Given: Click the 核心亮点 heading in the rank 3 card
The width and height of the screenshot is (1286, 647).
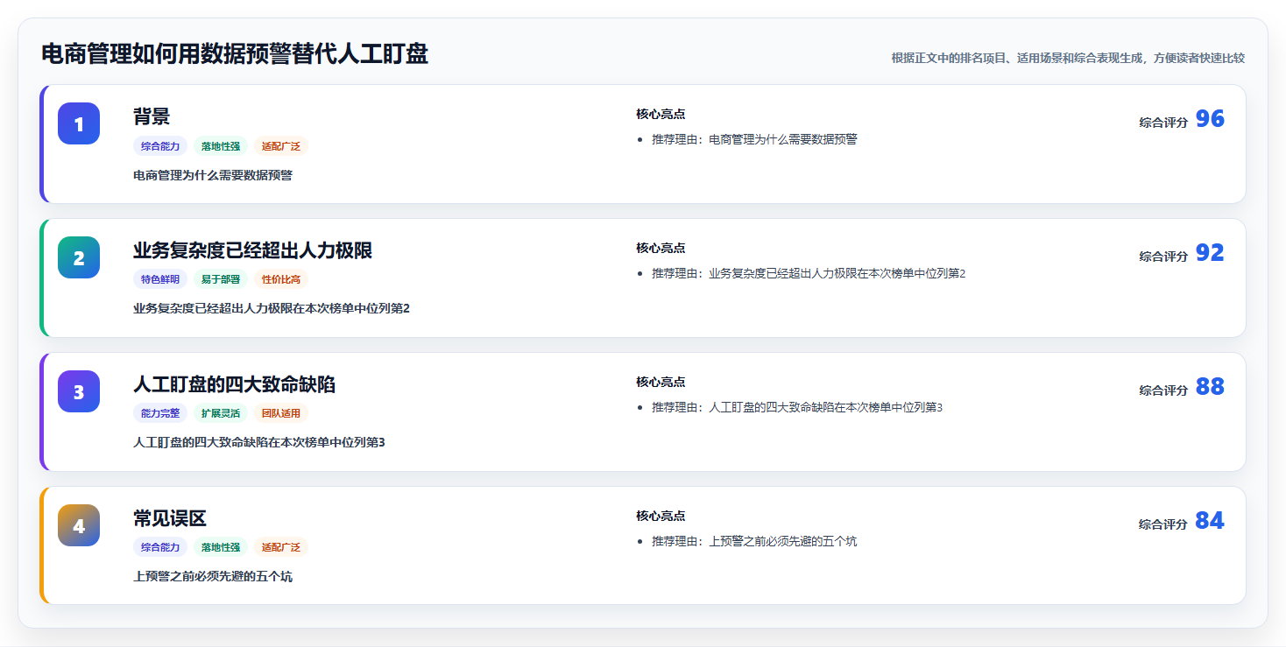Looking at the screenshot, I should tap(661, 382).
